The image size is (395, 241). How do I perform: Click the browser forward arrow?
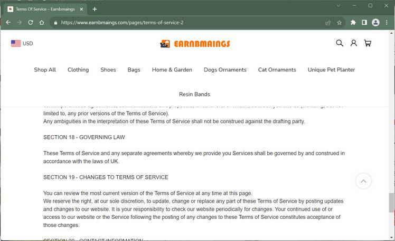pos(20,22)
